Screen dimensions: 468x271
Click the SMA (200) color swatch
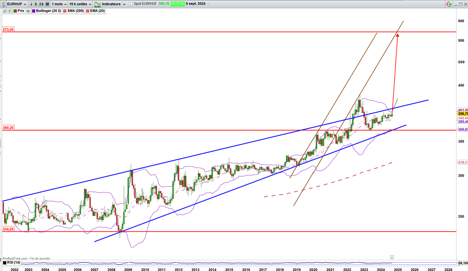[x=65, y=11]
